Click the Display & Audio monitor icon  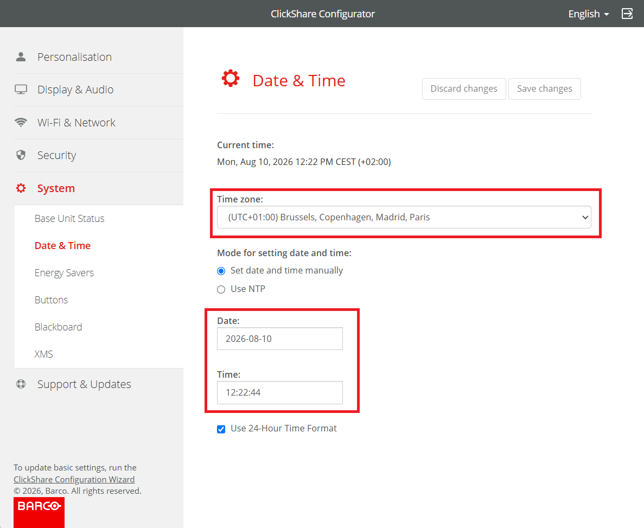pyautogui.click(x=21, y=90)
